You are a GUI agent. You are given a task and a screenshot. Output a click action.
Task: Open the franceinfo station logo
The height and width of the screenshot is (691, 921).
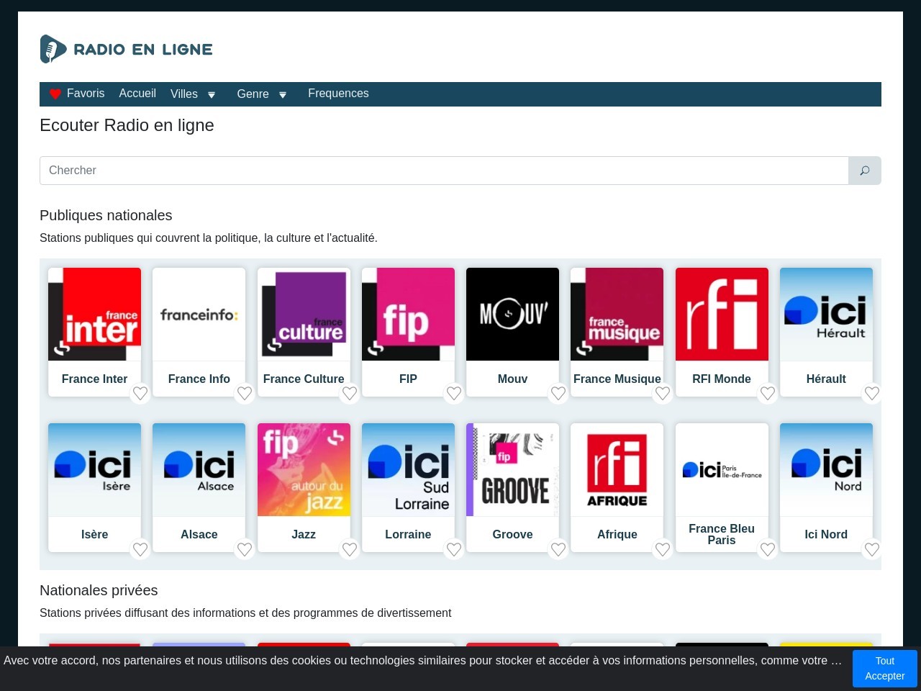(x=199, y=314)
